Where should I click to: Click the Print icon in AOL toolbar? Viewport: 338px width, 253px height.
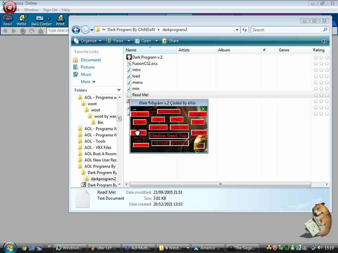pos(60,20)
